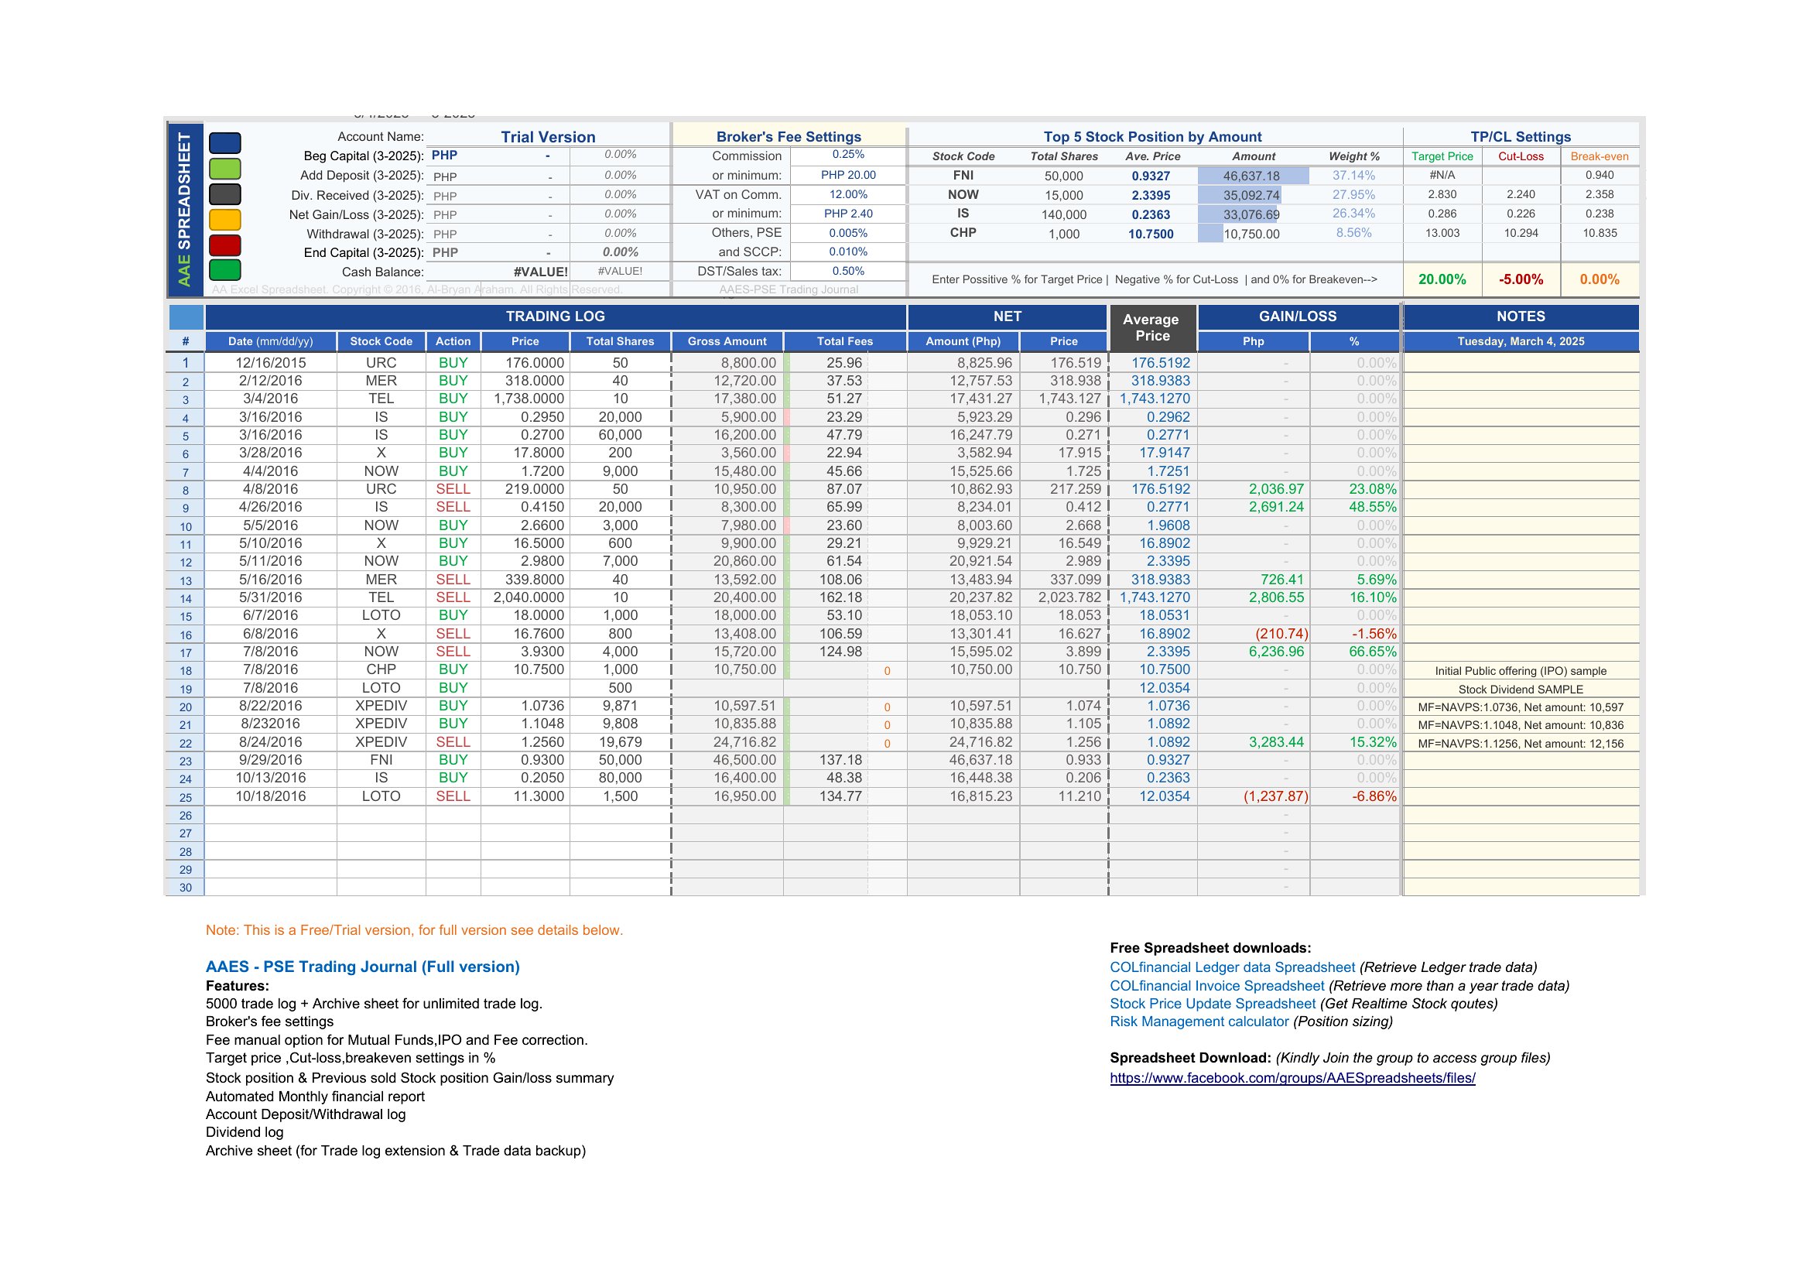Click the XPEDIV stock code in row 22
The width and height of the screenshot is (1810, 1280).
[x=381, y=741]
